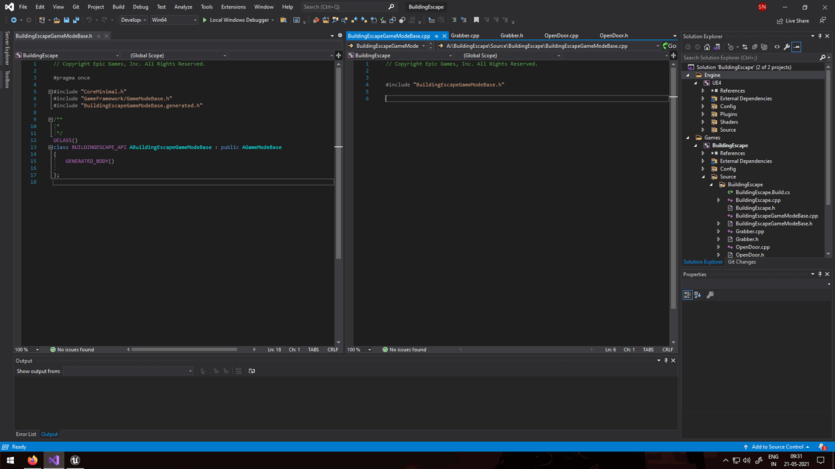835x469 pixels.
Task: Click the Collapse All icon in Solution Explorer
Action: [x=755, y=47]
